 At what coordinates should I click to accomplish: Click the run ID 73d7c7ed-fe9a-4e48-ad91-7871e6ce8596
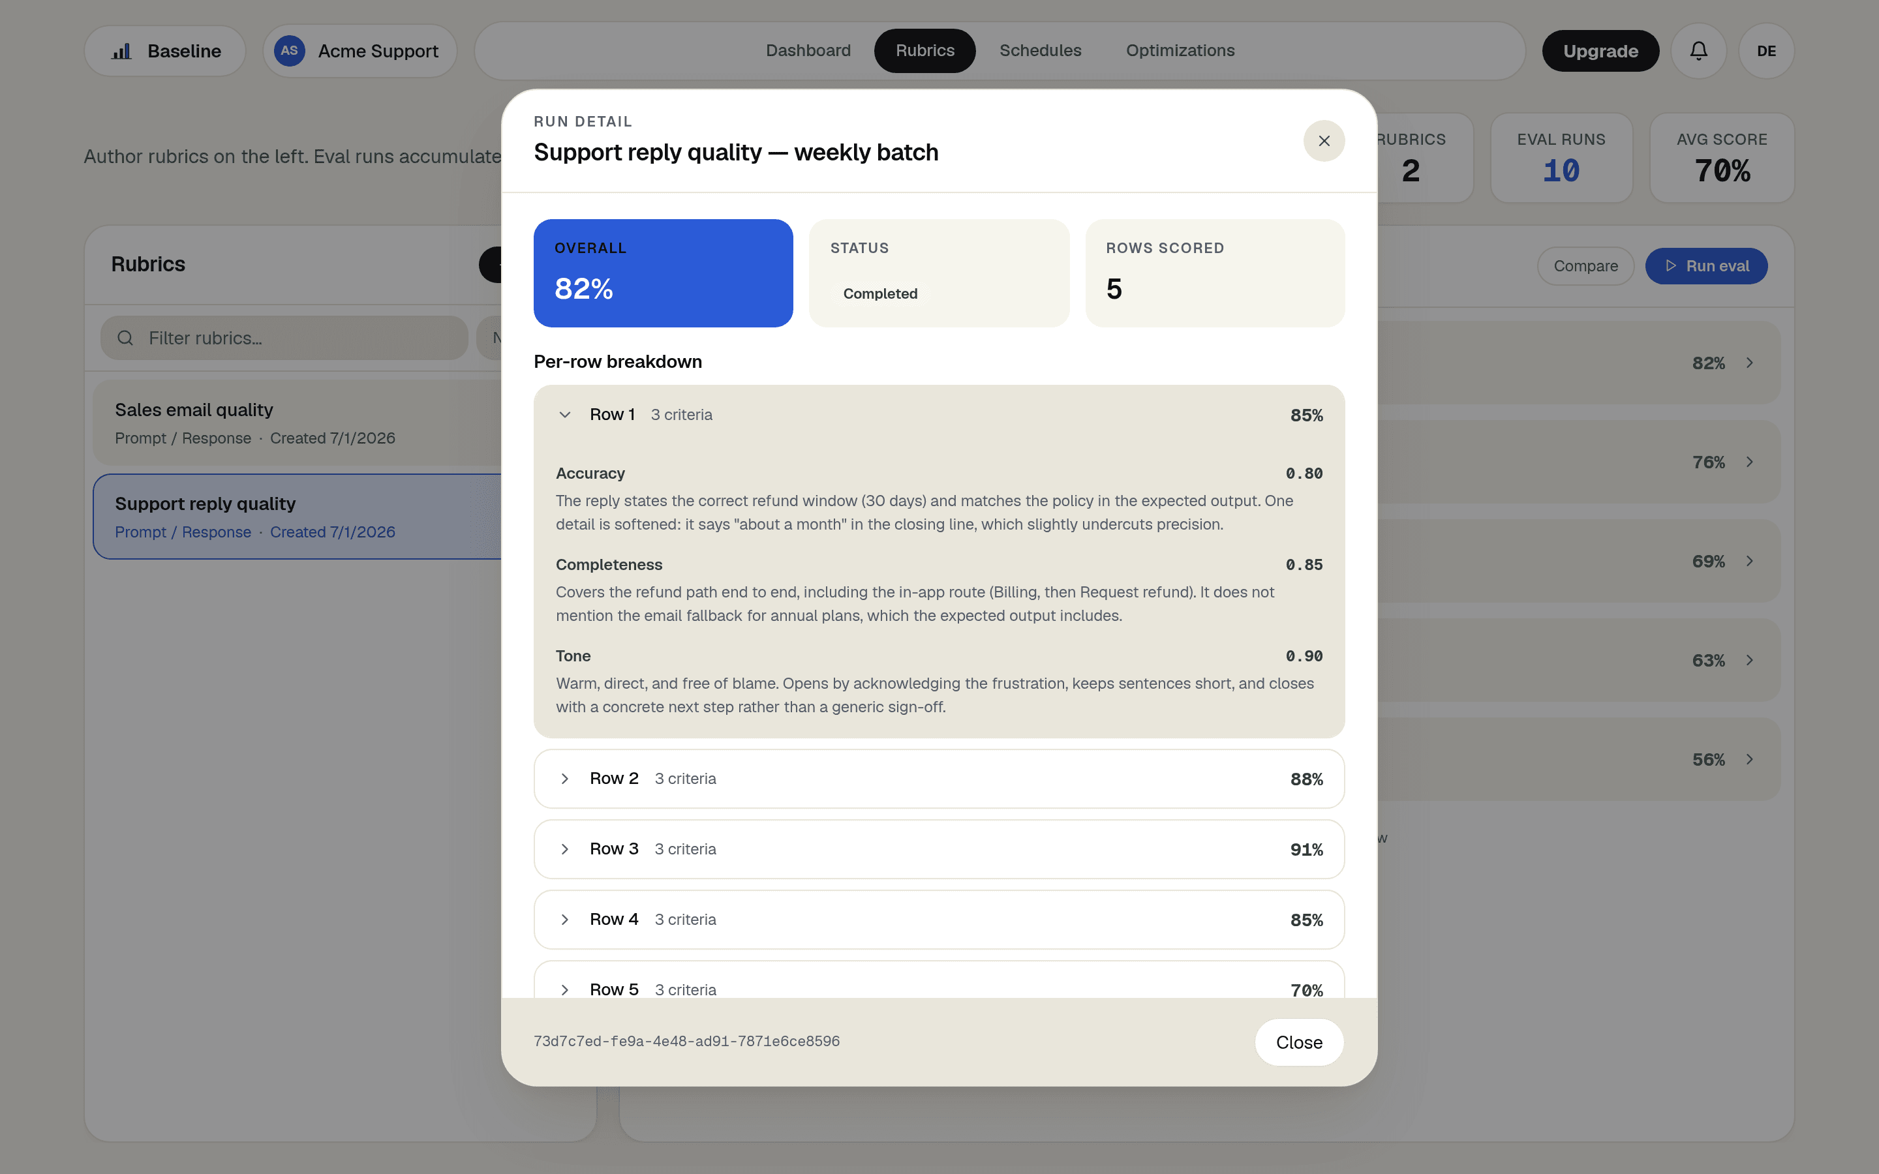tap(686, 1041)
